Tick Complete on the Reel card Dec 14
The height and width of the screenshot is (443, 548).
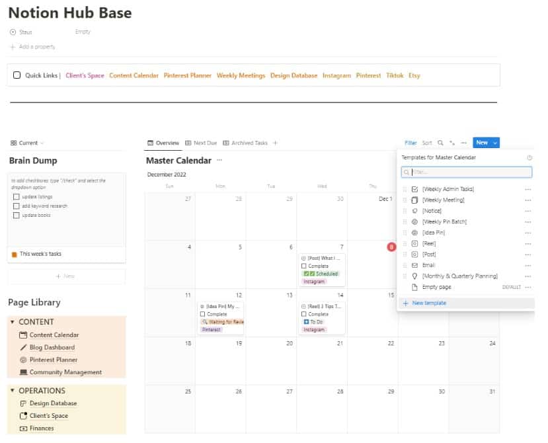point(303,314)
